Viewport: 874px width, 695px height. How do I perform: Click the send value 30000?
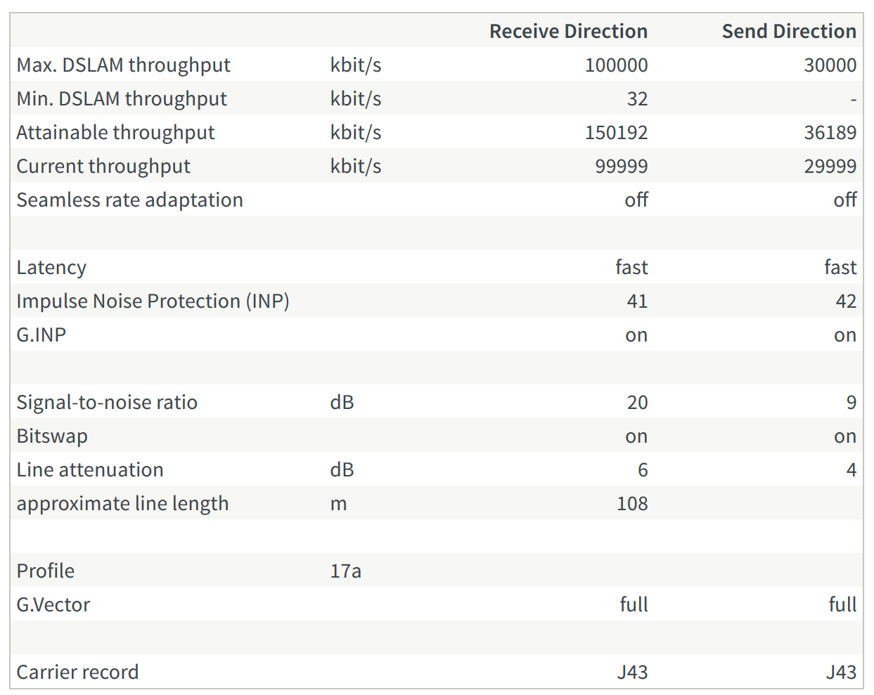pos(830,65)
